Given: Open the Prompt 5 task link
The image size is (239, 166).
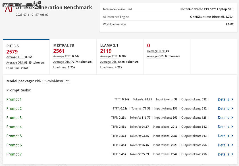Looking at the screenshot, I should pos(14,136).
